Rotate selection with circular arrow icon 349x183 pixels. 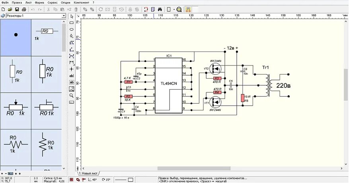101,9
